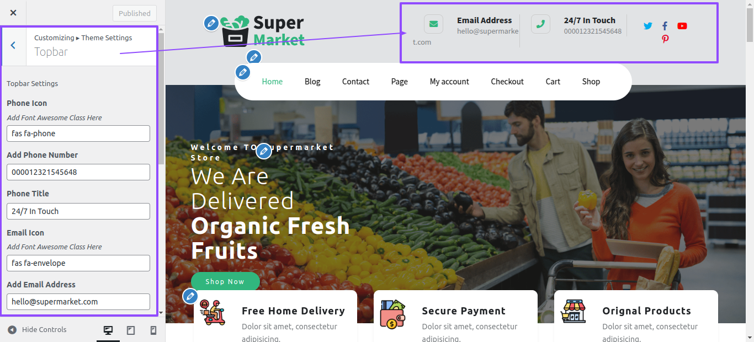Viewport: 754px width, 342px height.
Task: Close the Customizer with the X
Action: point(13,13)
